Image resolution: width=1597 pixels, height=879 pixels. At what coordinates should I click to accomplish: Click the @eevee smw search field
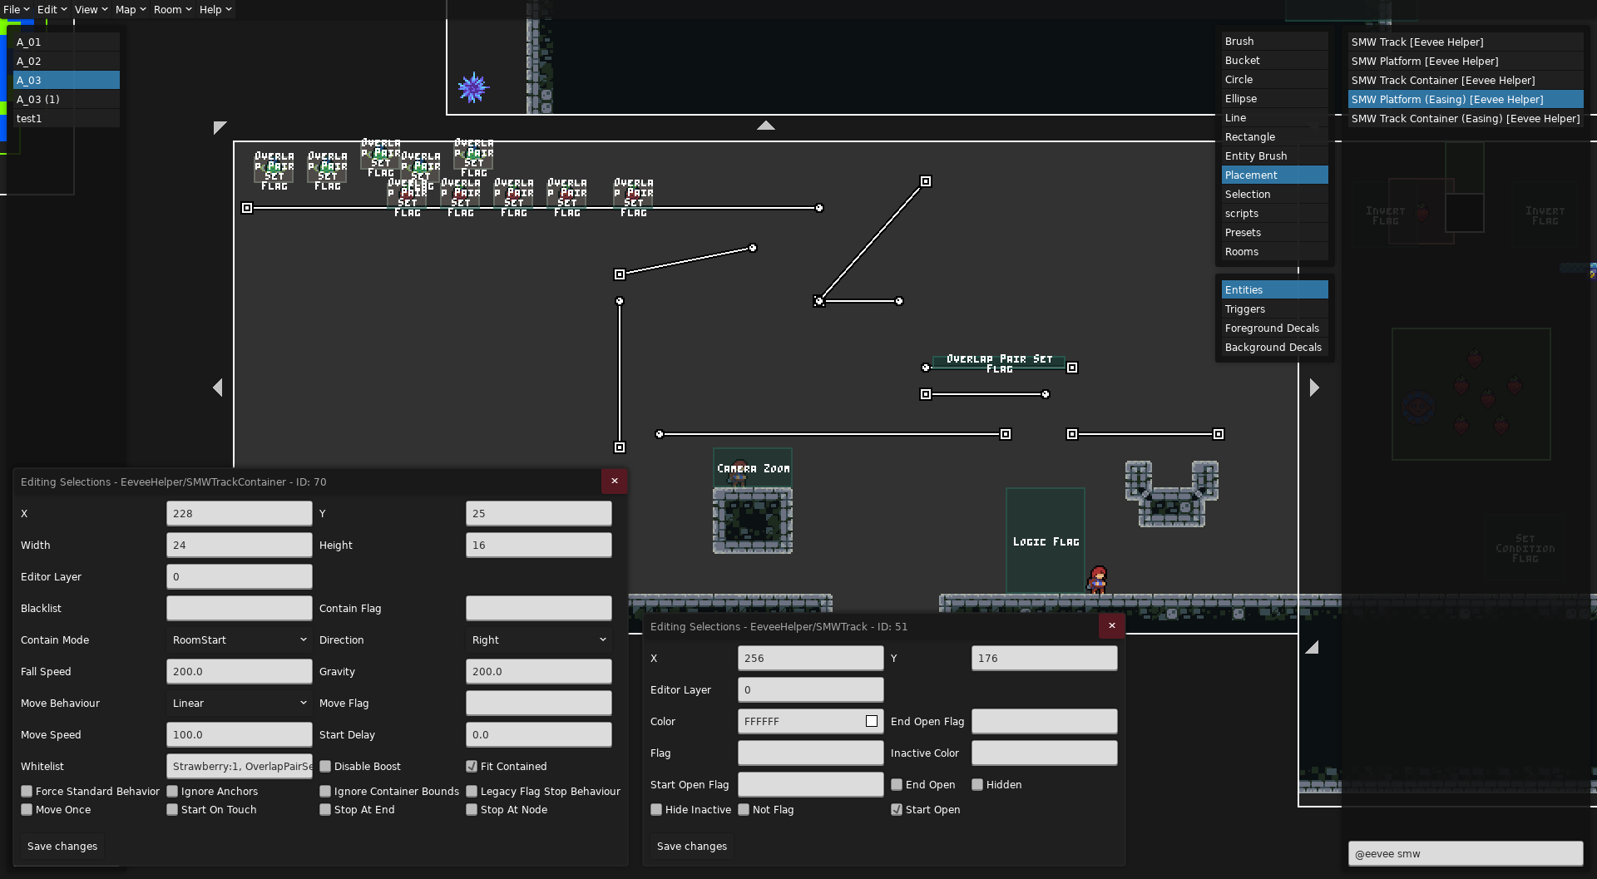pyautogui.click(x=1466, y=854)
